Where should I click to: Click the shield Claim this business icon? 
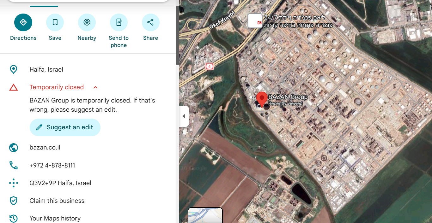[x=14, y=201]
